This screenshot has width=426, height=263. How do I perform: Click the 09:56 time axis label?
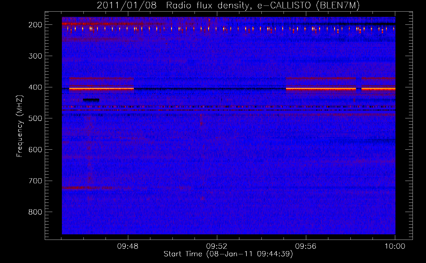(306, 246)
